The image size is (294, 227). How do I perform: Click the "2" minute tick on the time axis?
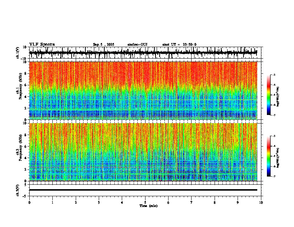coord(76,203)
